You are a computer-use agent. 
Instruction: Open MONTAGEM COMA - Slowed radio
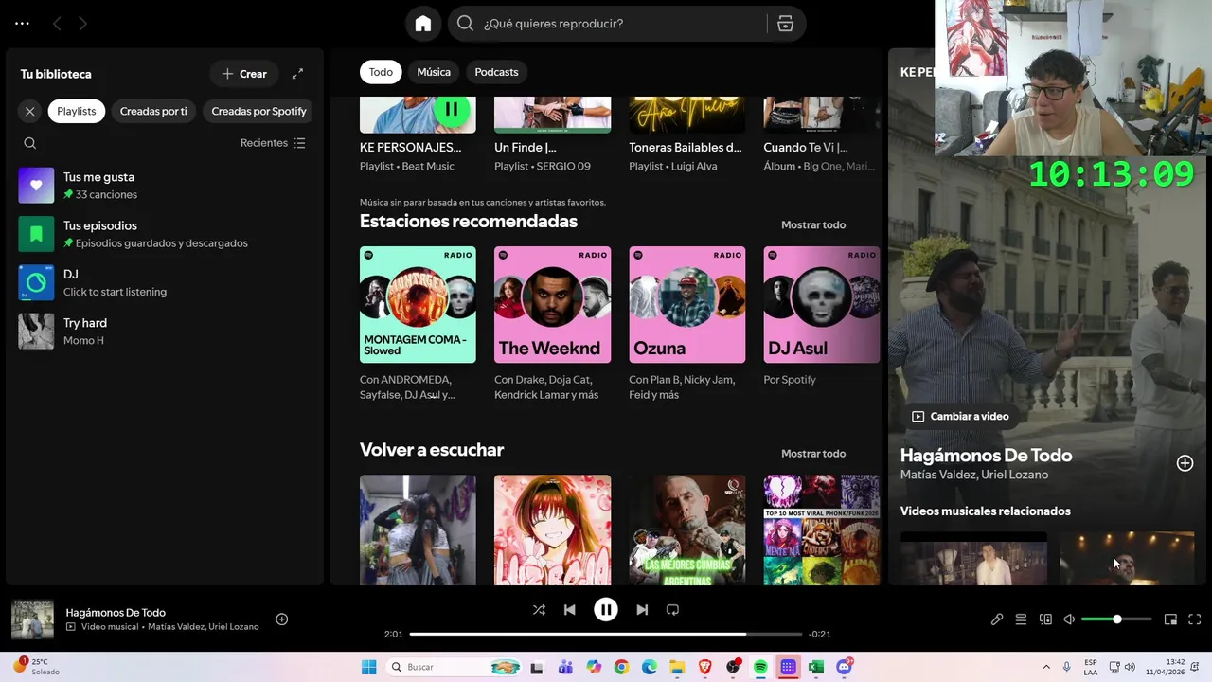418,324
